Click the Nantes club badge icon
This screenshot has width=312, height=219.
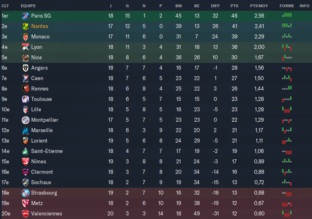coord(26,26)
